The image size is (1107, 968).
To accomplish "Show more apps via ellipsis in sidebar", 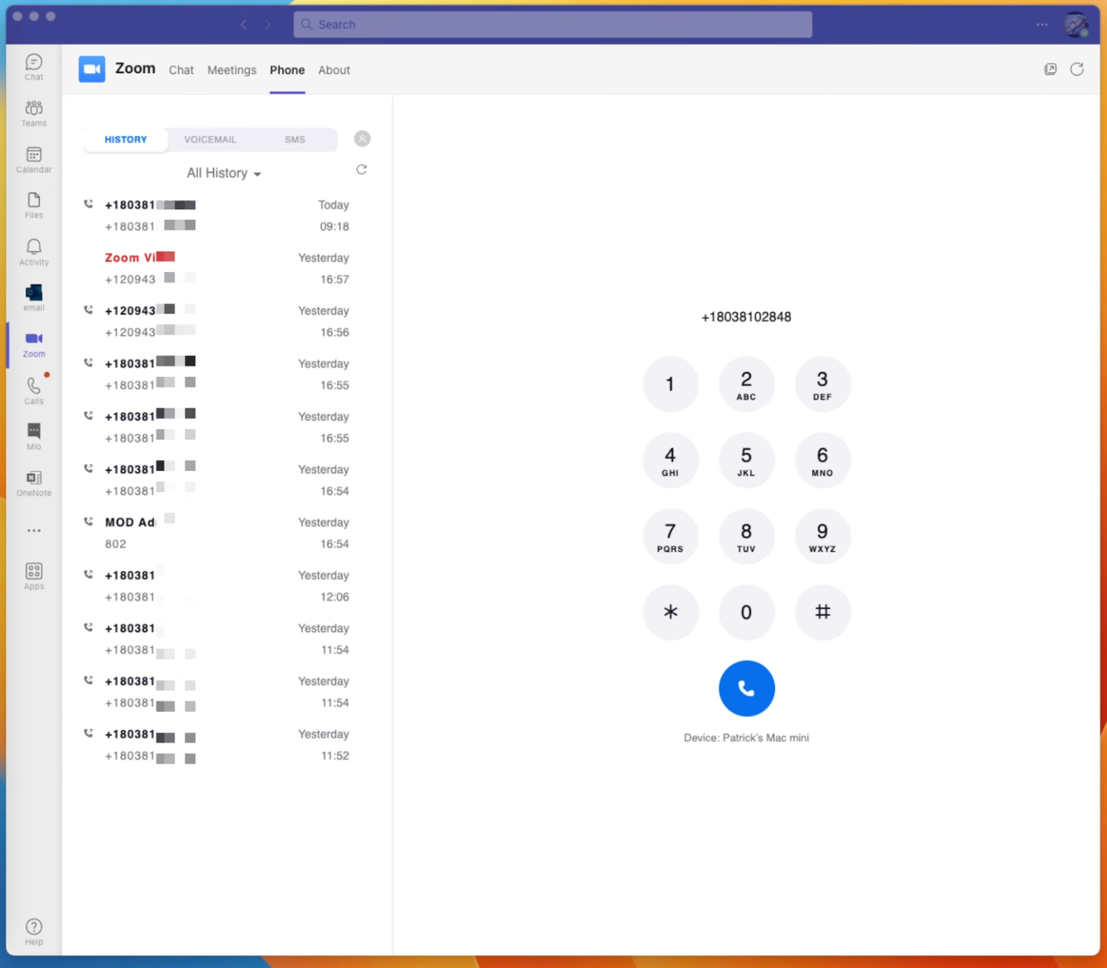I will pos(34,530).
